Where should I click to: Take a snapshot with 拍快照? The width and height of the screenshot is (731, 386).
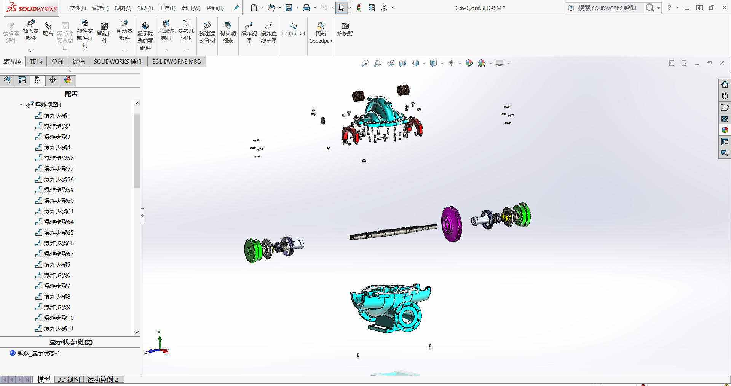pos(345,29)
